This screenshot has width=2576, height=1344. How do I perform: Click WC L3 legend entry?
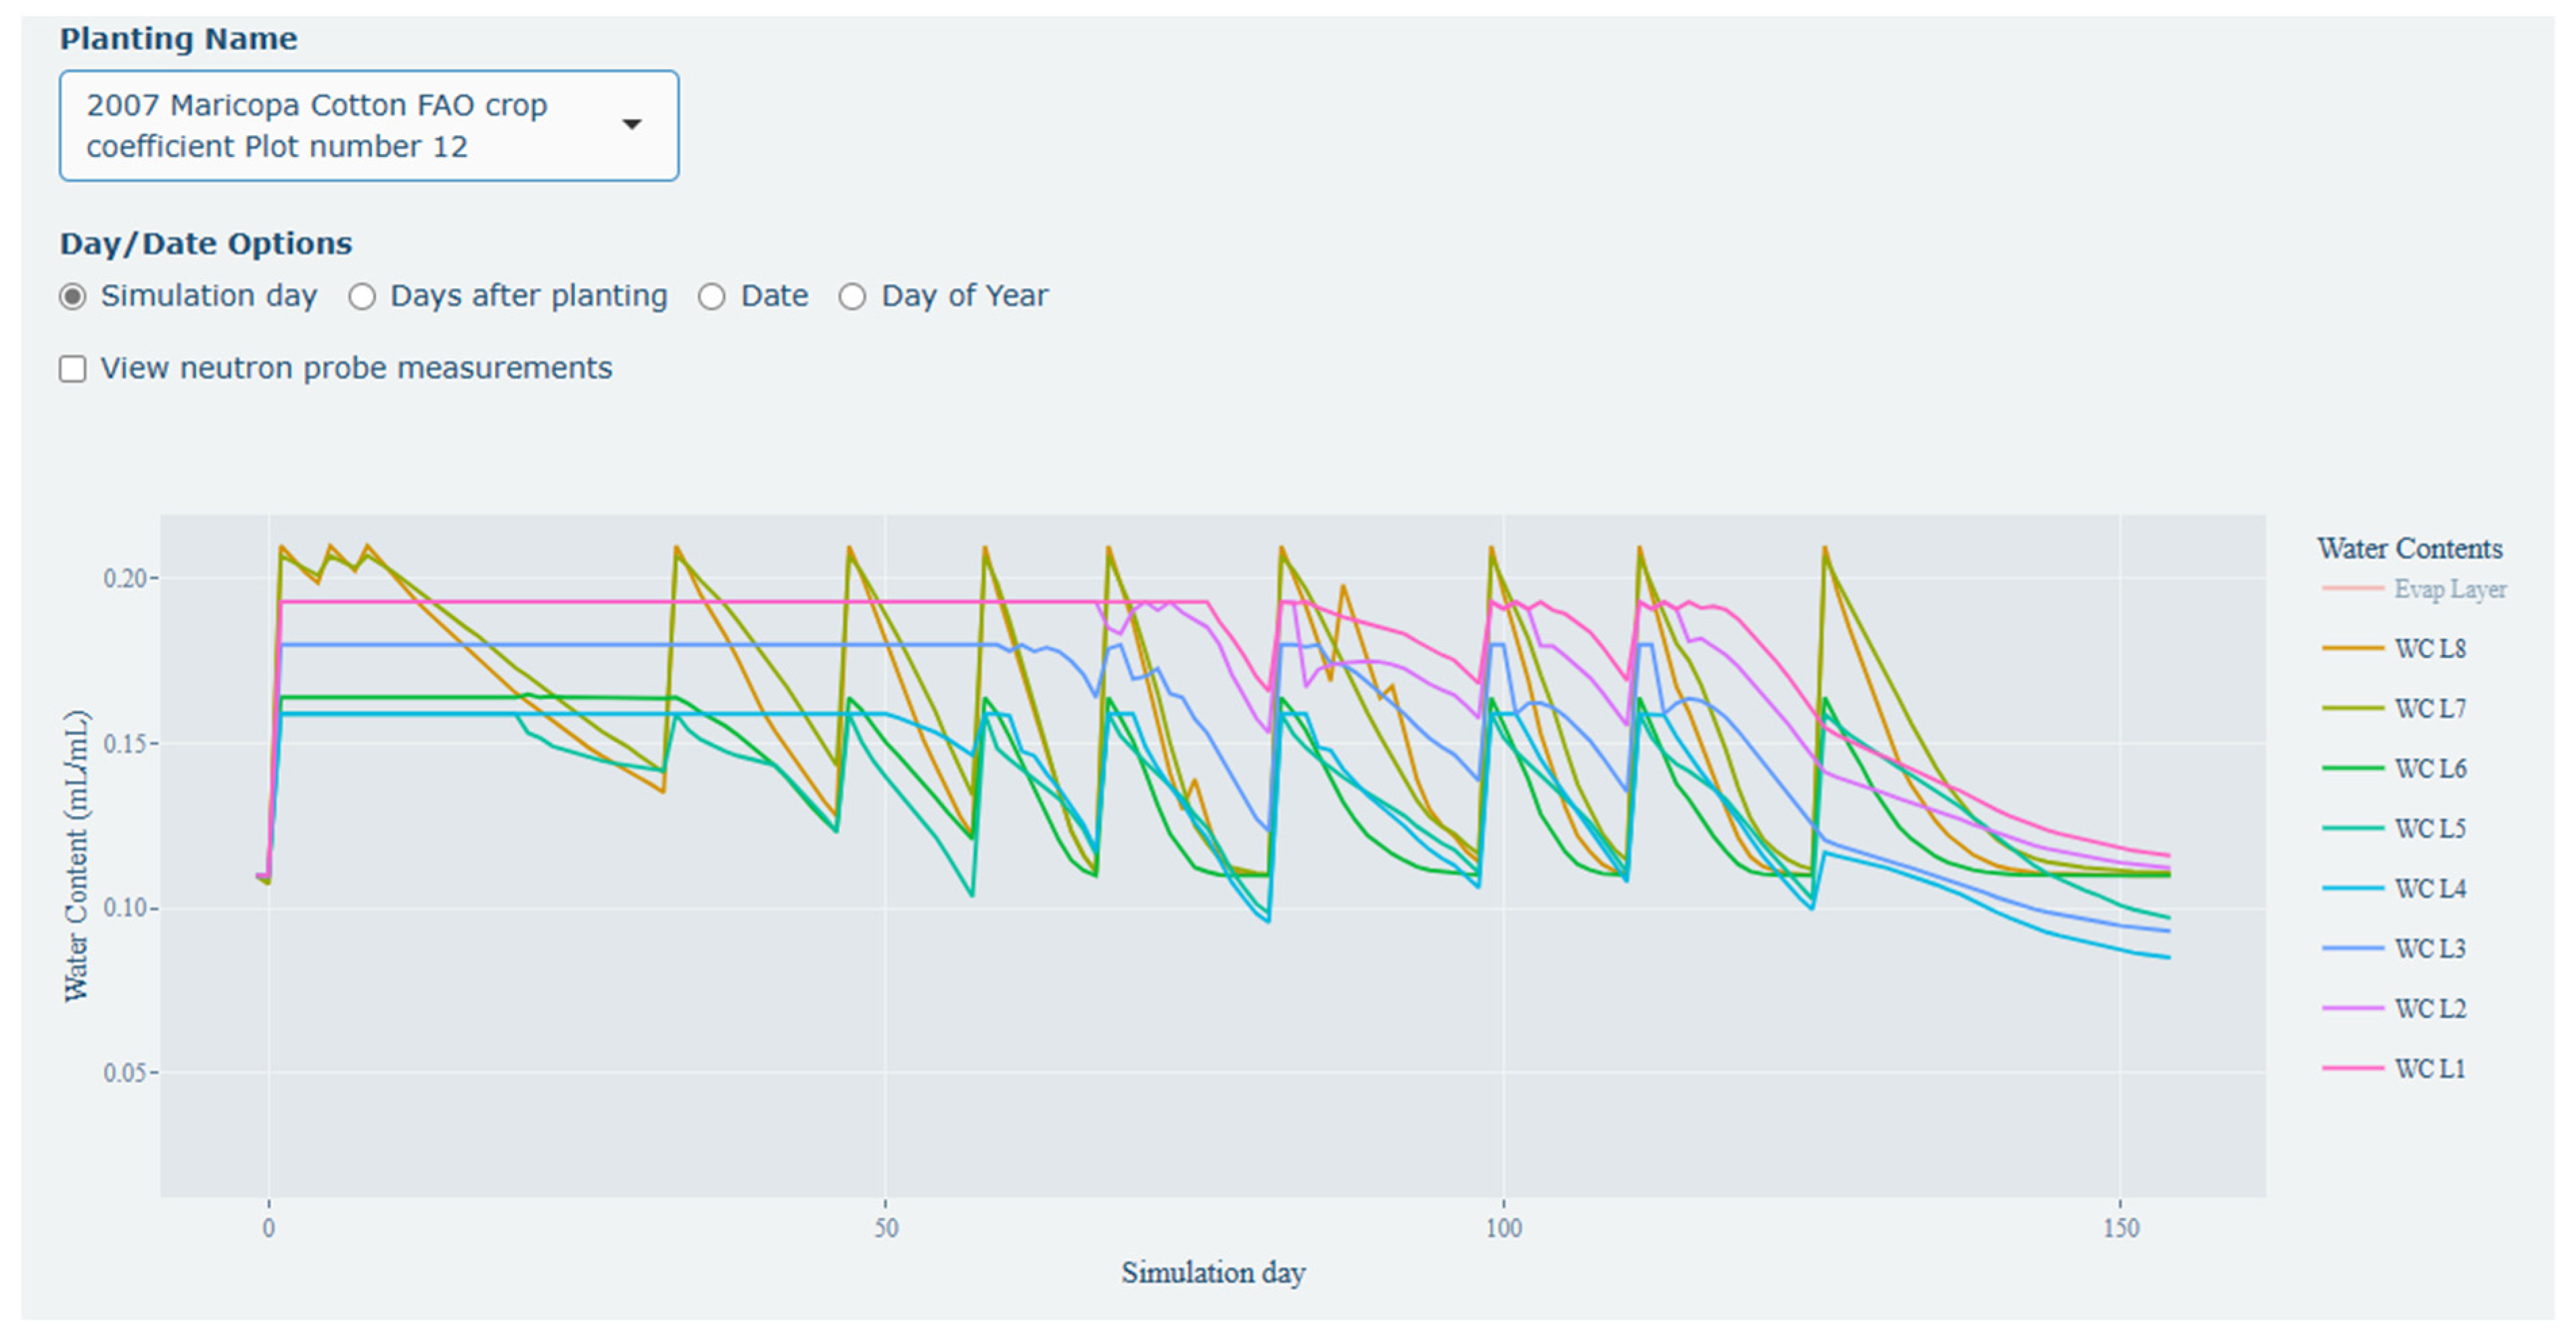click(x=2429, y=949)
